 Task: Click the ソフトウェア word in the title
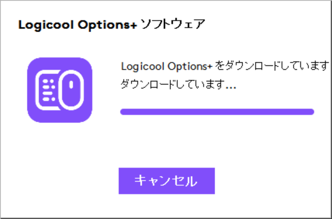point(173,24)
